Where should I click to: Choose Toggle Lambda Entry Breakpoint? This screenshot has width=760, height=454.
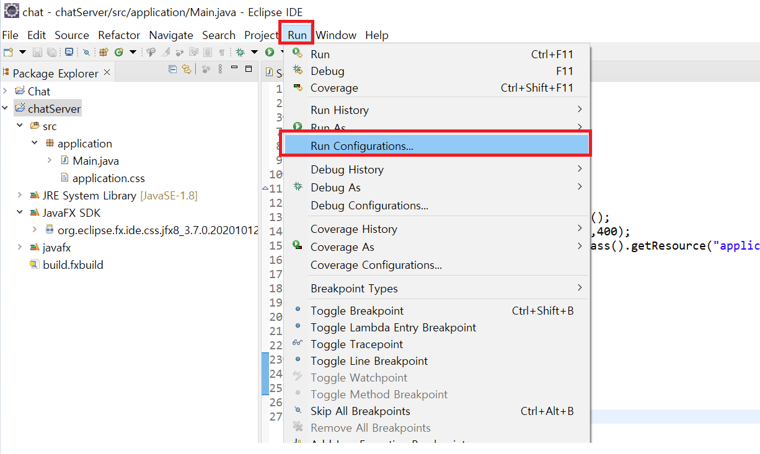437,328
